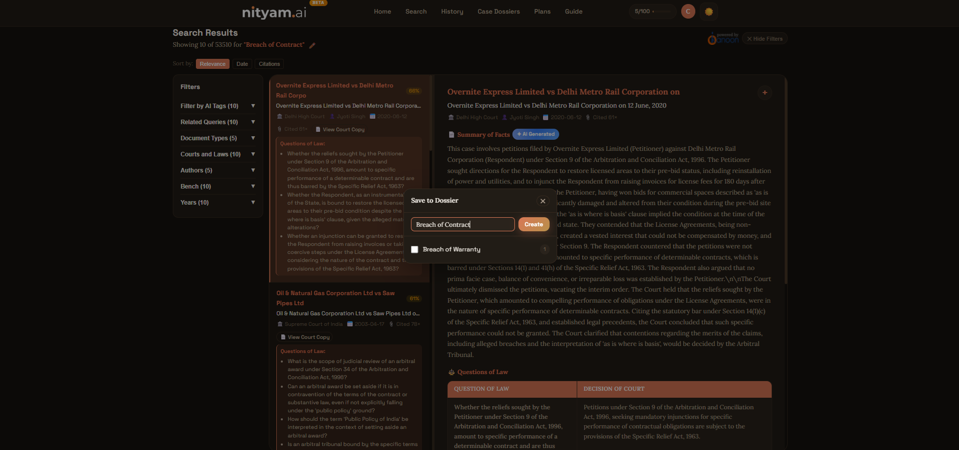
Task: Open the Guide page
Action: coord(574,12)
